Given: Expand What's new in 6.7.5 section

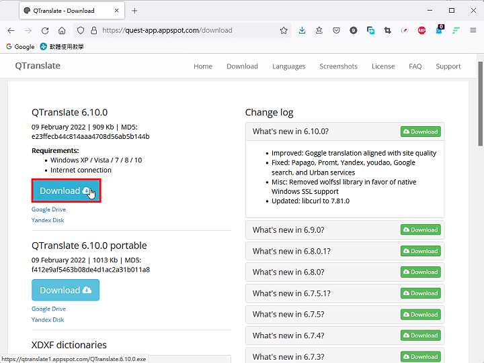Looking at the screenshot, I should (x=288, y=314).
